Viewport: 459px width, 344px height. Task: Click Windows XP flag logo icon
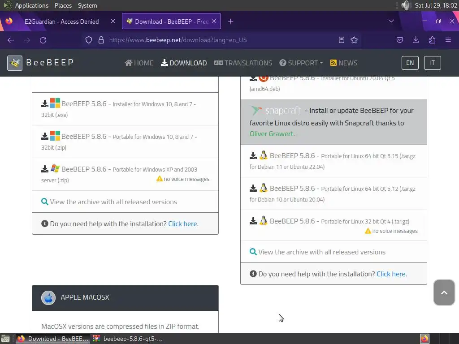[x=55, y=168]
